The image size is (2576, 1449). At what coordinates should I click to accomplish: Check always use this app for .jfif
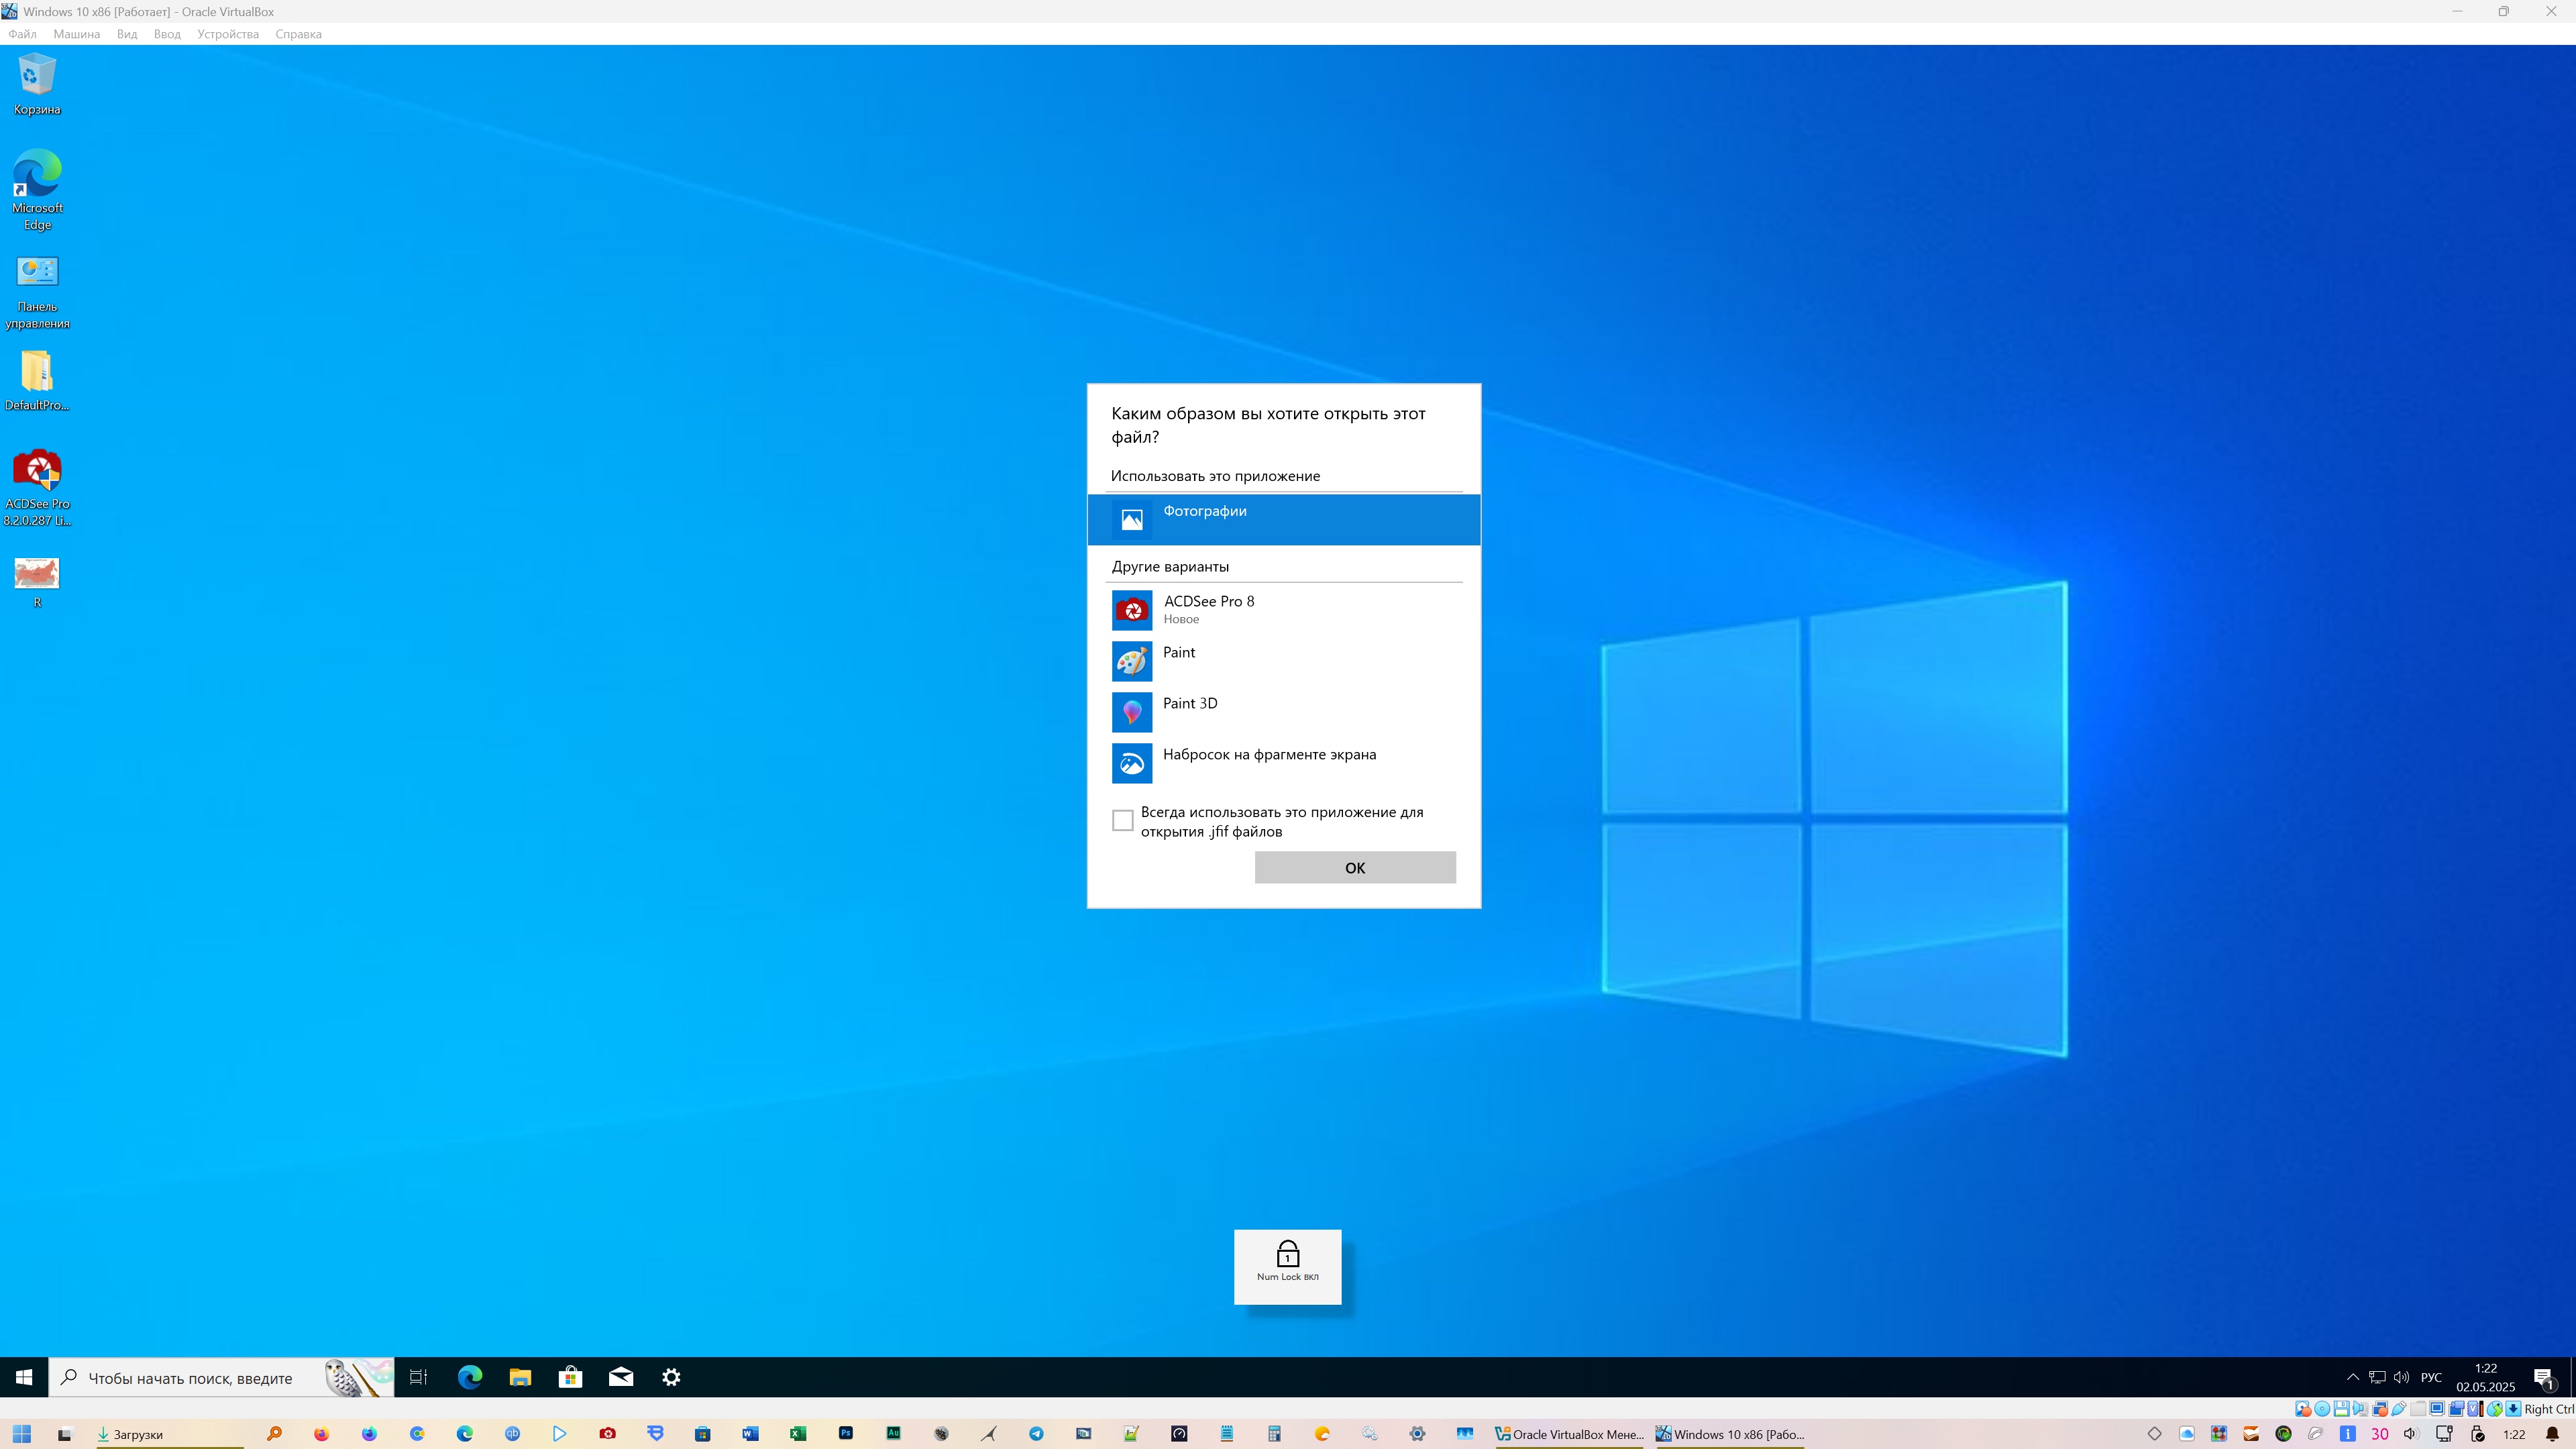1122,821
